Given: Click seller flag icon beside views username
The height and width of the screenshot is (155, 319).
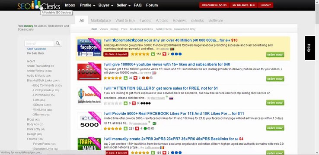Looking at the screenshot, I should (153, 73).
